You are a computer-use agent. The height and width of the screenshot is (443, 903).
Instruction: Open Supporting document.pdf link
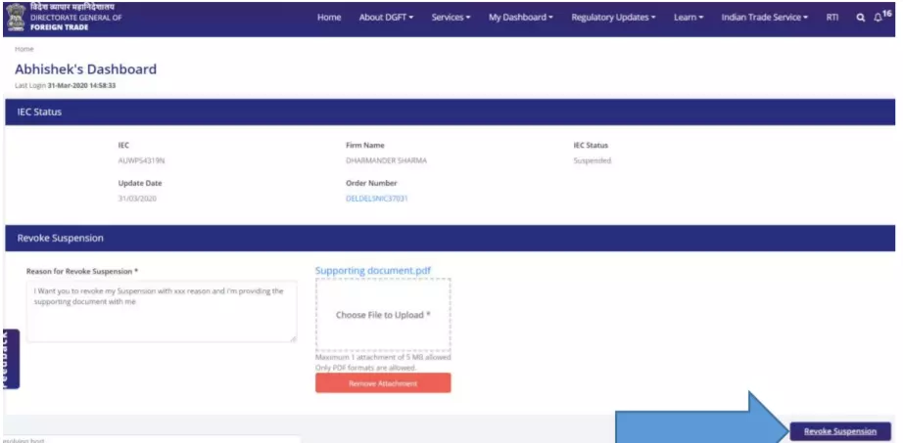pyautogui.click(x=372, y=271)
